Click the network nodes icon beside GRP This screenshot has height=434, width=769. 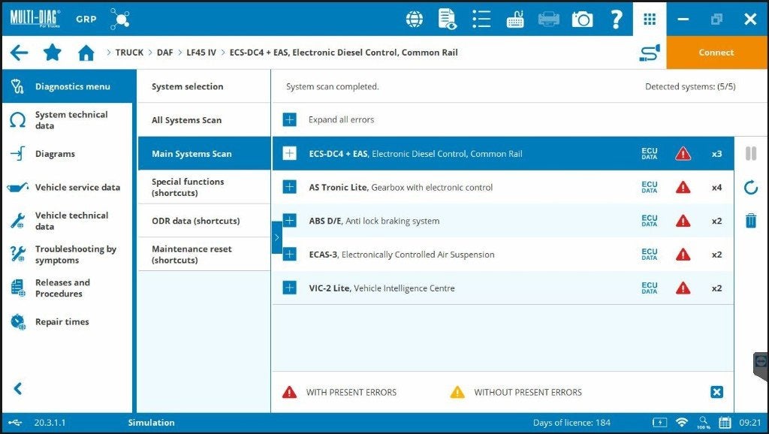click(120, 19)
